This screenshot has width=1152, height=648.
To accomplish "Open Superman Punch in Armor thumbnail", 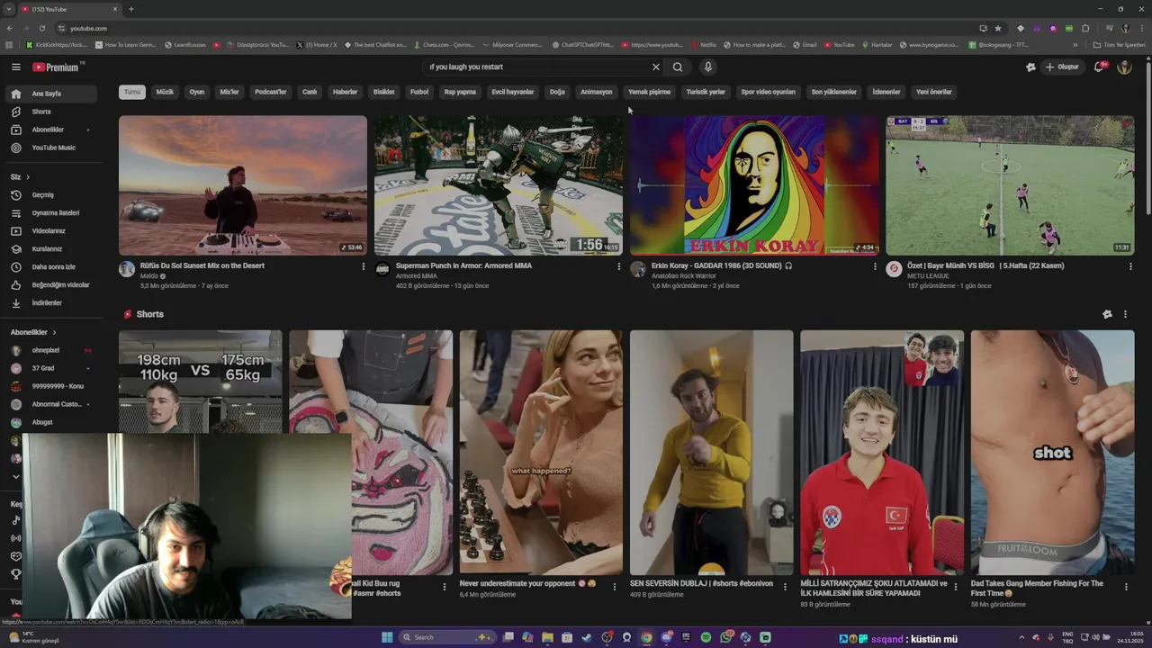I will point(499,185).
